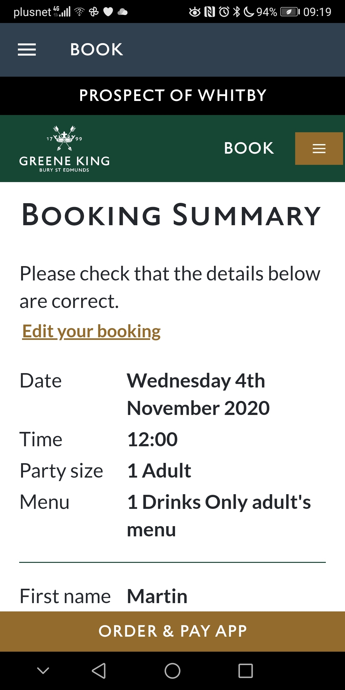Open the top-left hamburger menu
Viewport: 345px width, 690px height.
27,50
